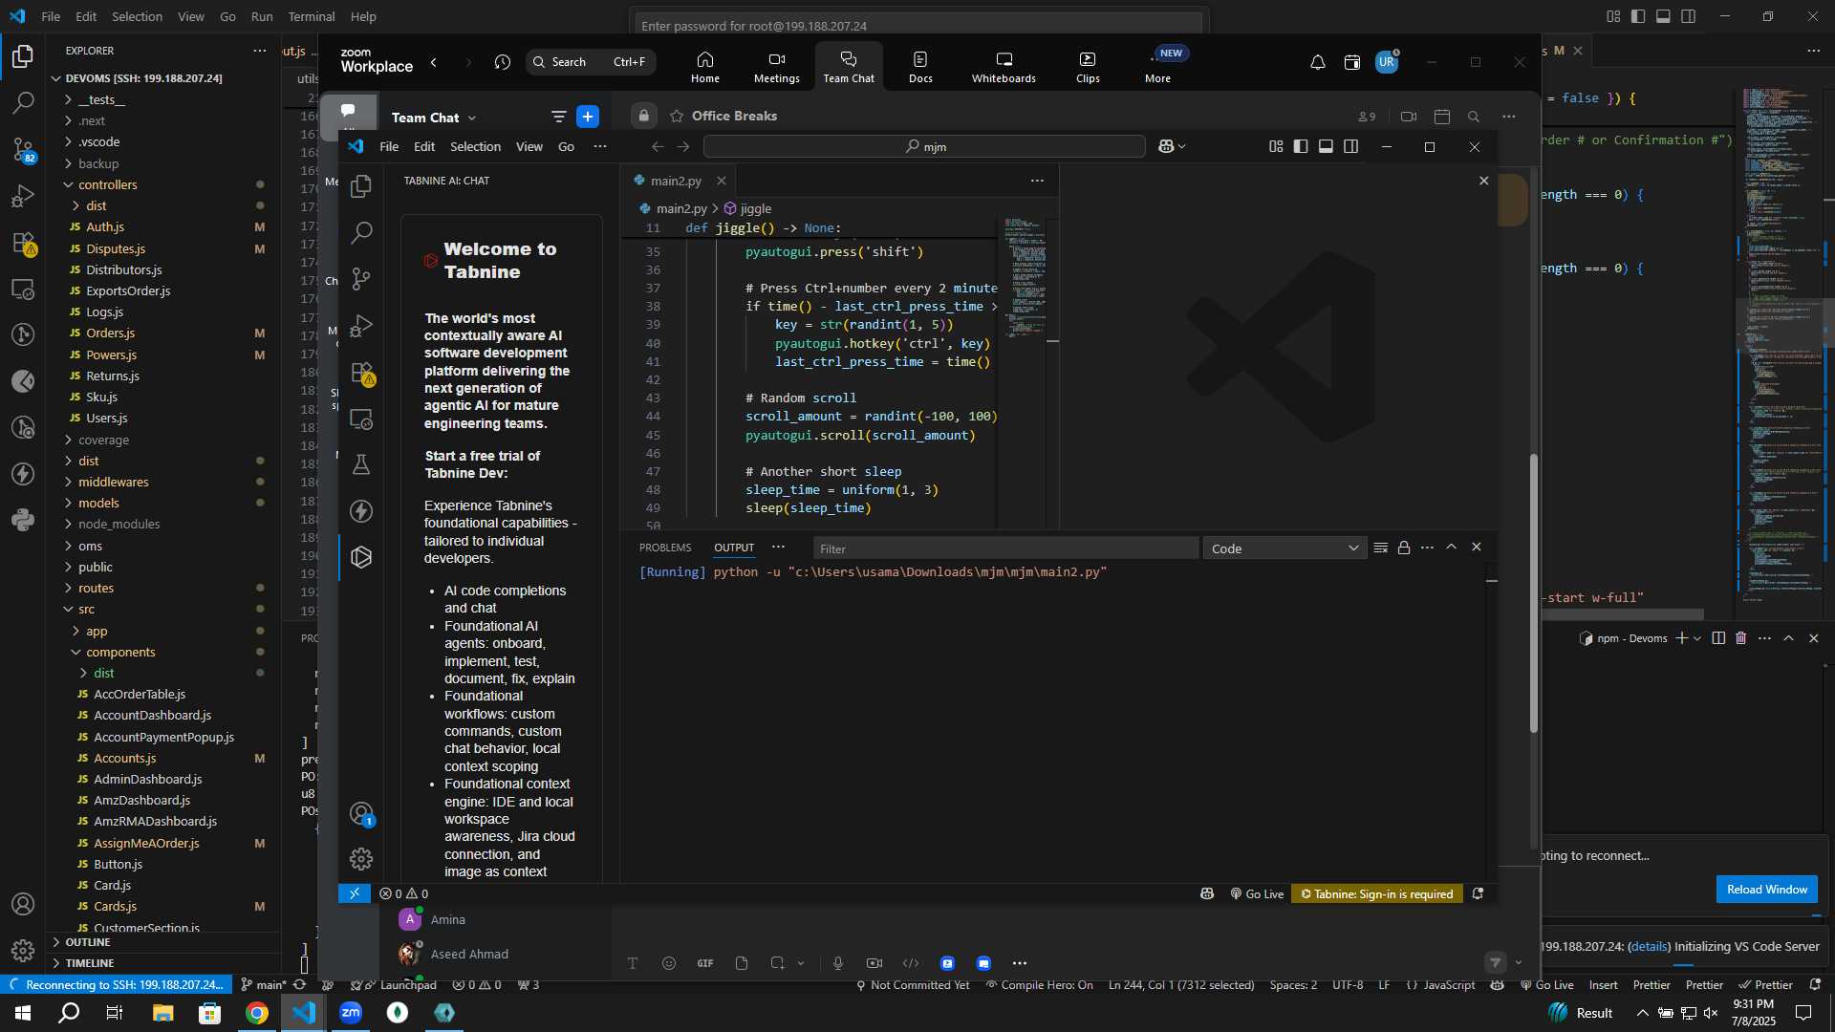Image resolution: width=1835 pixels, height=1032 pixels.
Task: Click the output Filter input field
Action: coord(1005,548)
